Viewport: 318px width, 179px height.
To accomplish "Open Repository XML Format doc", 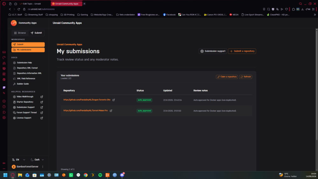I will [27, 68].
